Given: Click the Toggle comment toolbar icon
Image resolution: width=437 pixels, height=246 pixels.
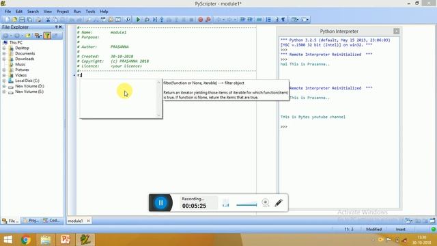Looking at the screenshot, I should point(259,20).
